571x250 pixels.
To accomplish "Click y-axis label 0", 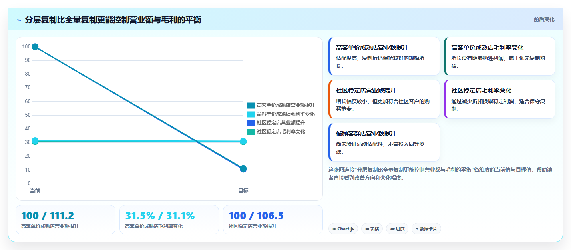I will 29,184.
